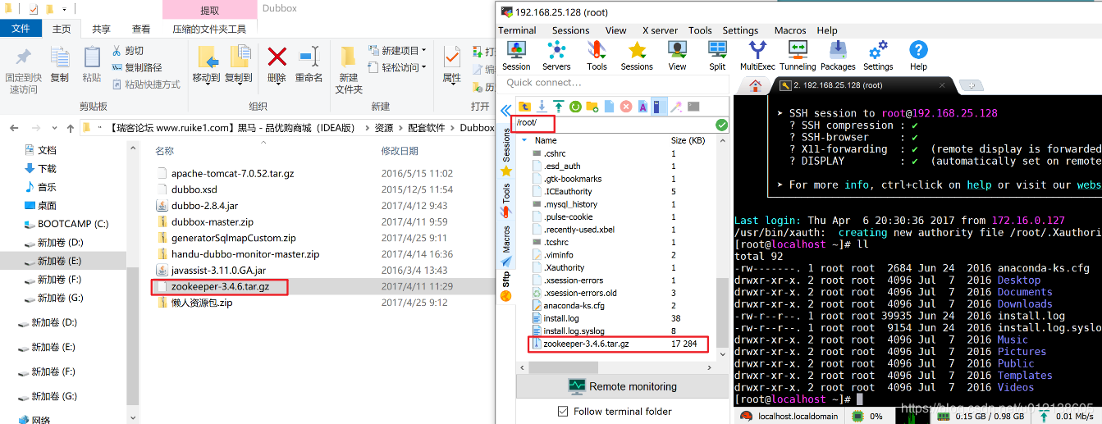Viewport: 1102px width, 424px height.
Task: Click the SFTP upload to current folder icon
Action: point(558,107)
